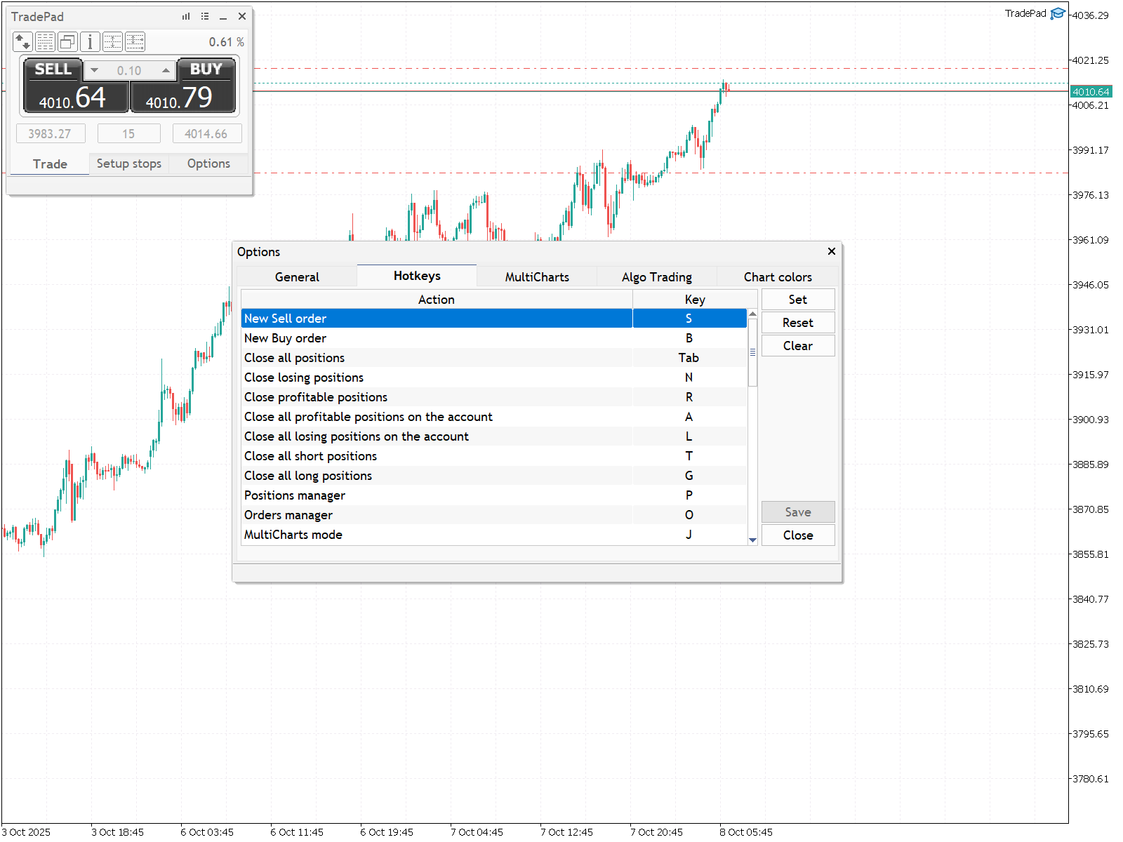Click the take profit field showing 4014.66
Image resolution: width=1123 pixels, height=842 pixels.
[207, 133]
